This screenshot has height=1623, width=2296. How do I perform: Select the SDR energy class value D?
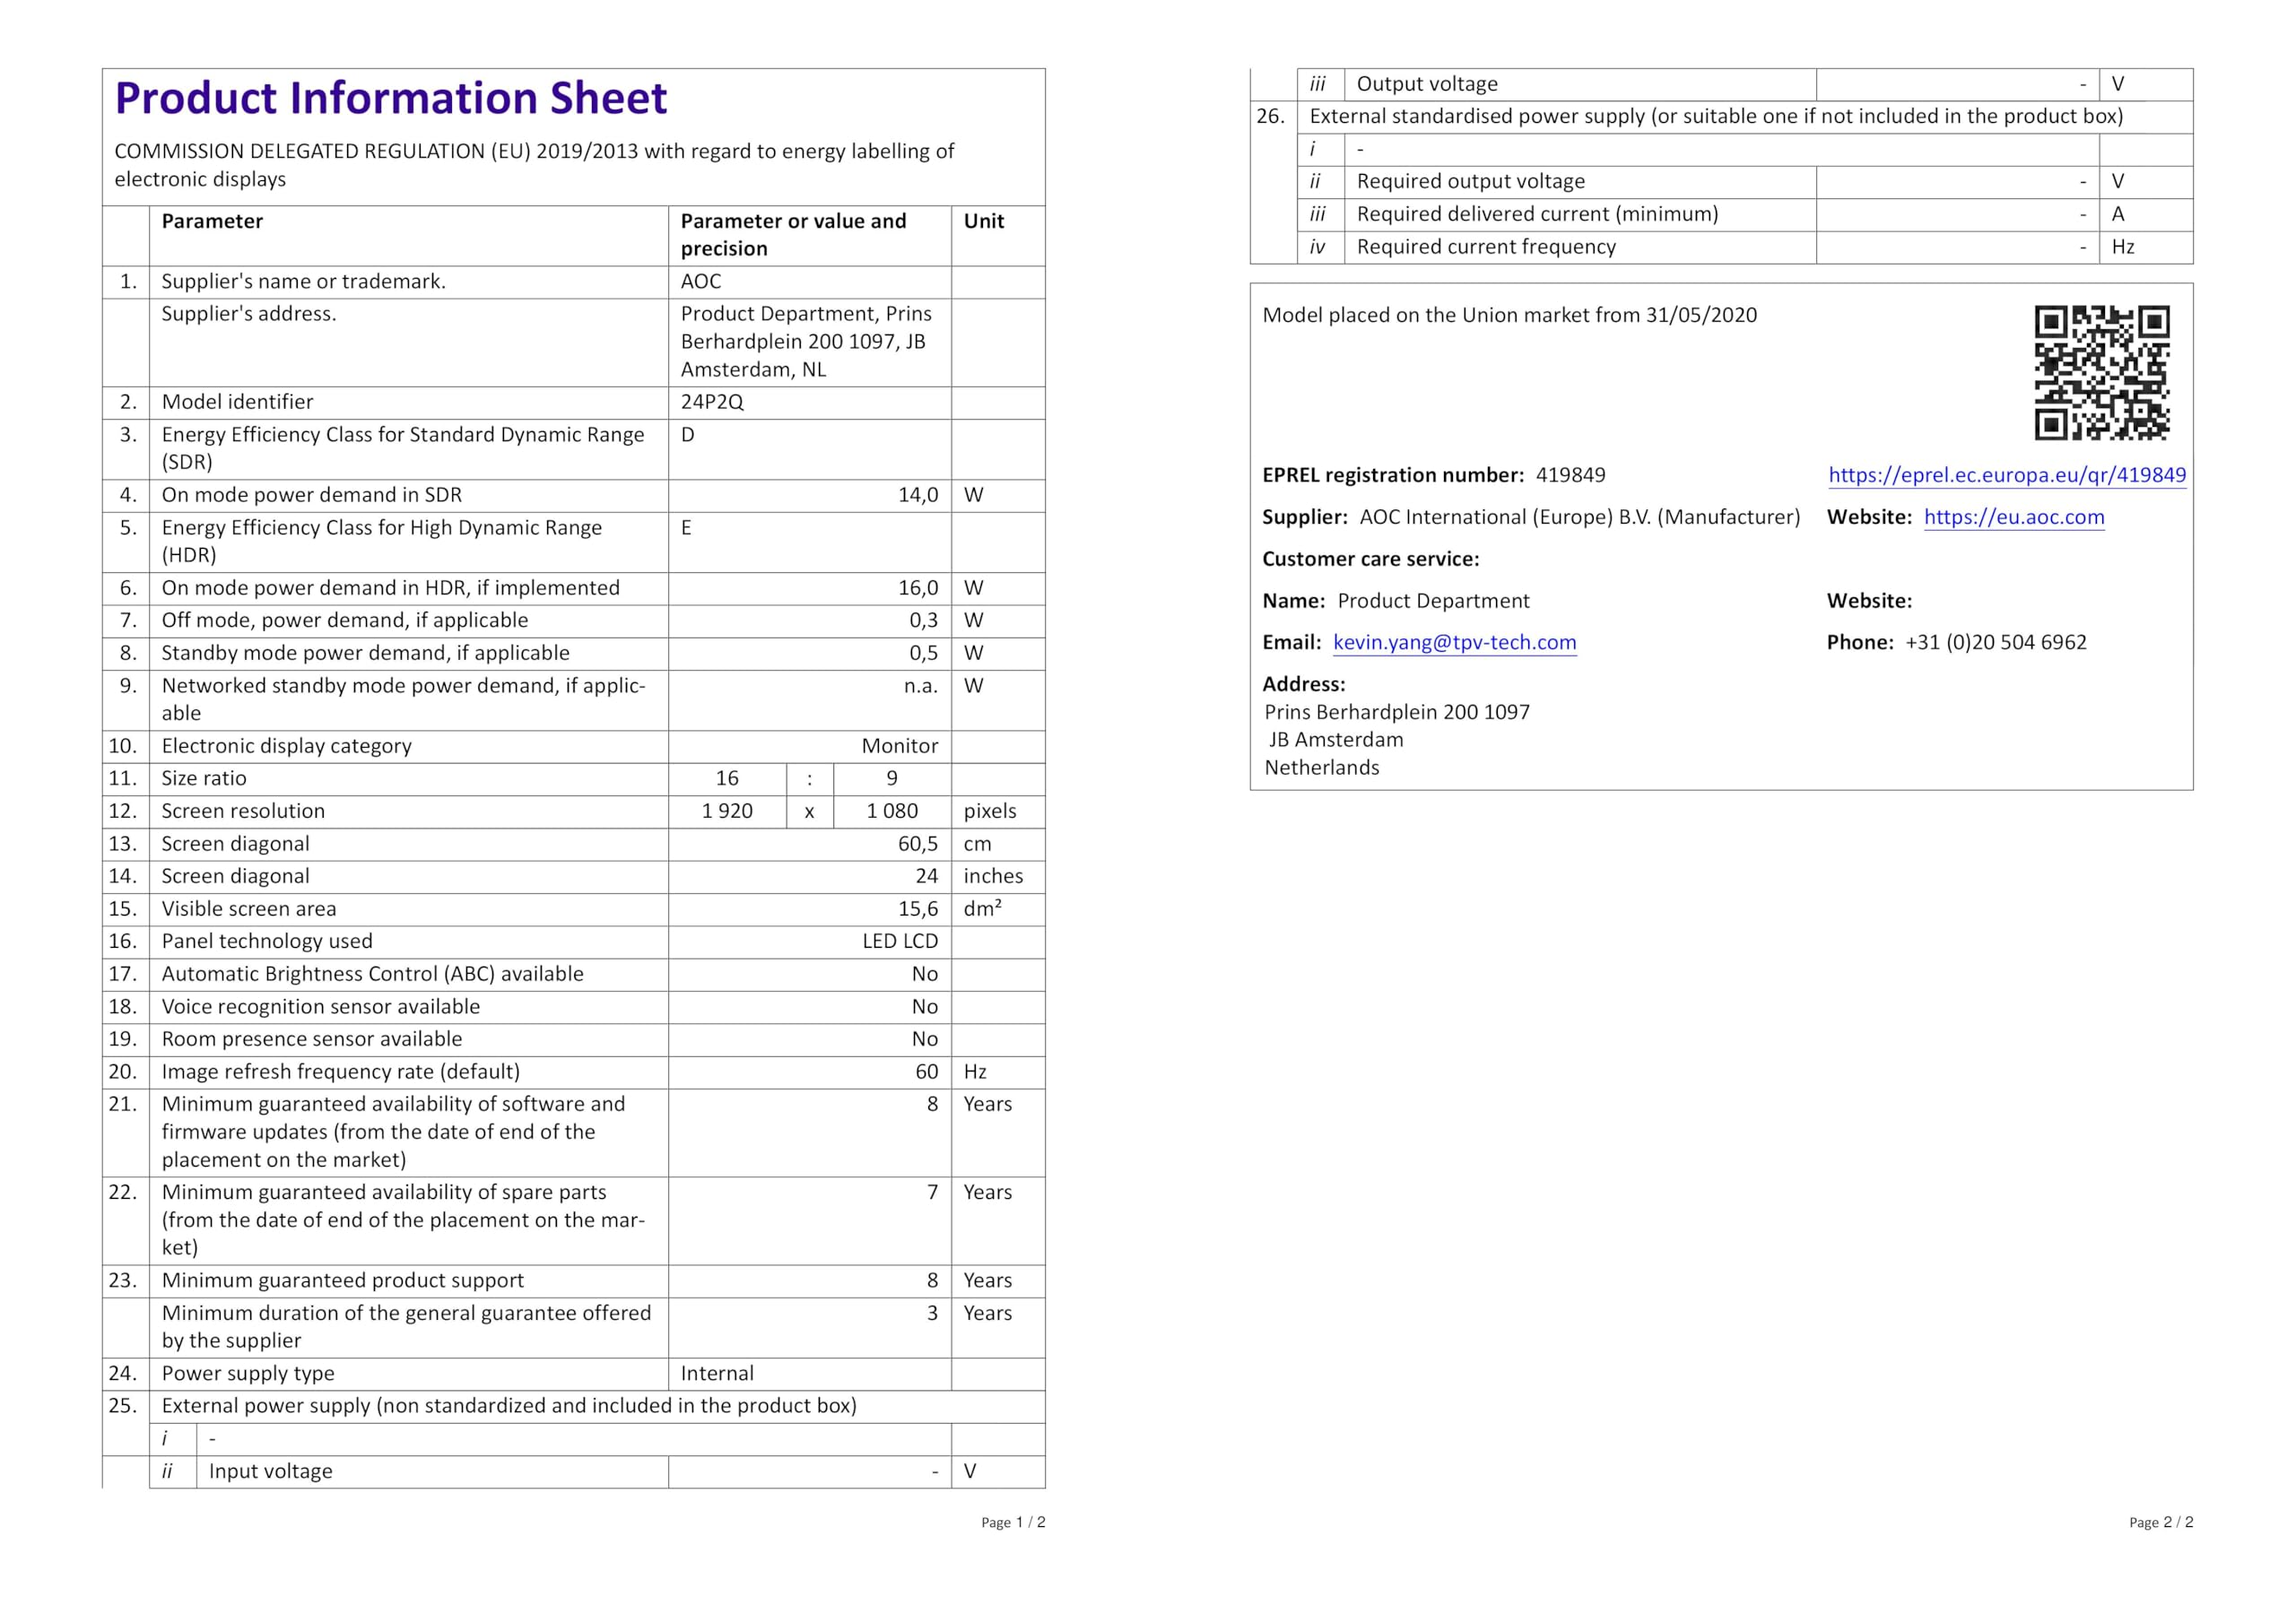pos(688,435)
